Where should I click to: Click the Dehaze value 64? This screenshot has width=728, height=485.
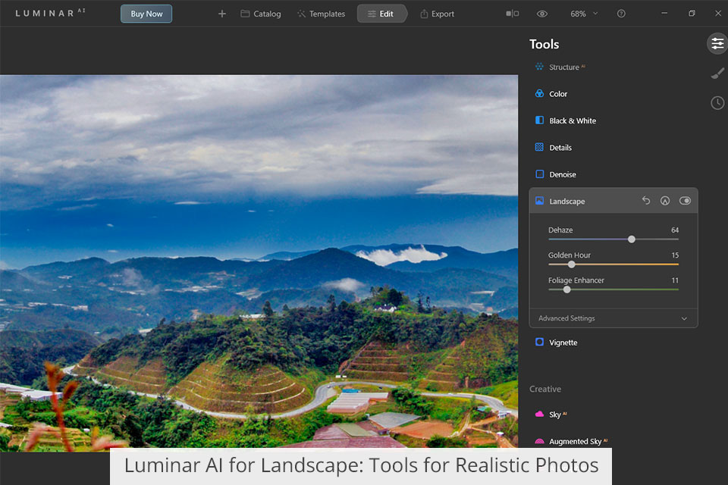tap(675, 230)
